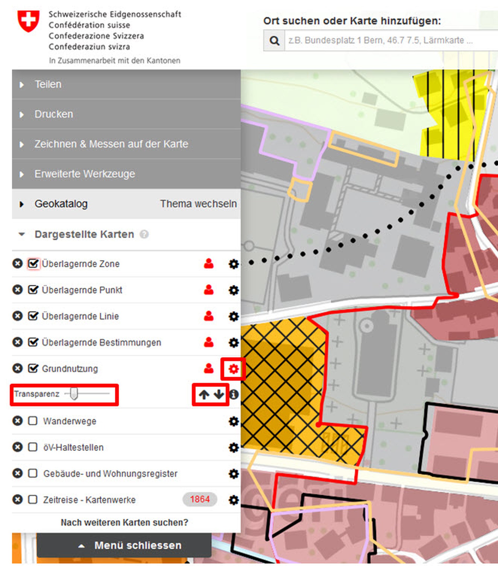This screenshot has height=568, width=498.
Task: Open help icon beside Dargestellte Karten
Action: (144, 234)
